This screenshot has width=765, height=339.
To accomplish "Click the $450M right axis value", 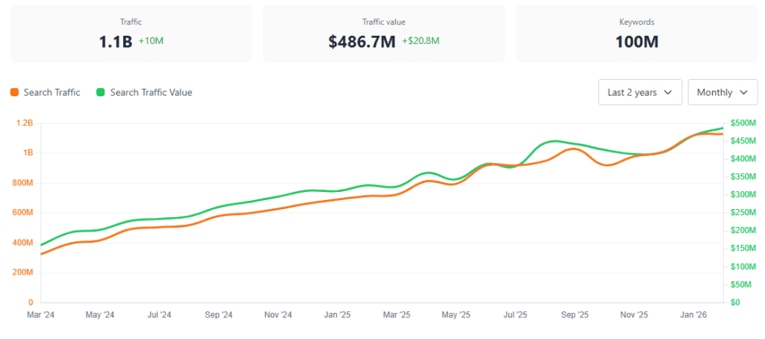I will (743, 141).
